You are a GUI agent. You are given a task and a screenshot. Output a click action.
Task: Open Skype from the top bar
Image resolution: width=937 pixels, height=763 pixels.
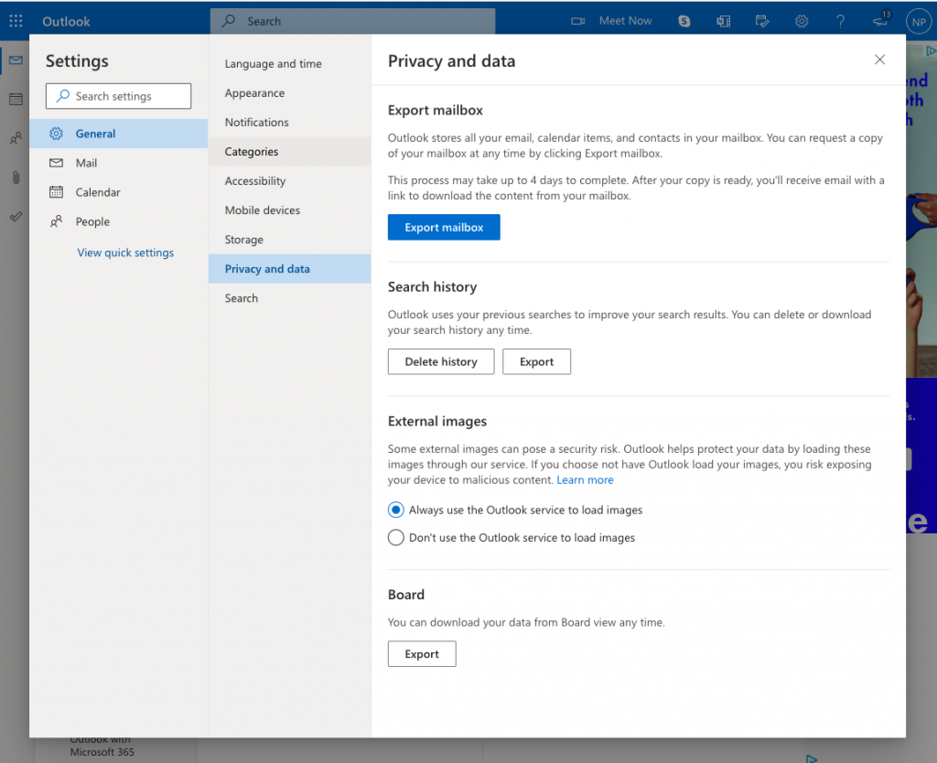684,21
